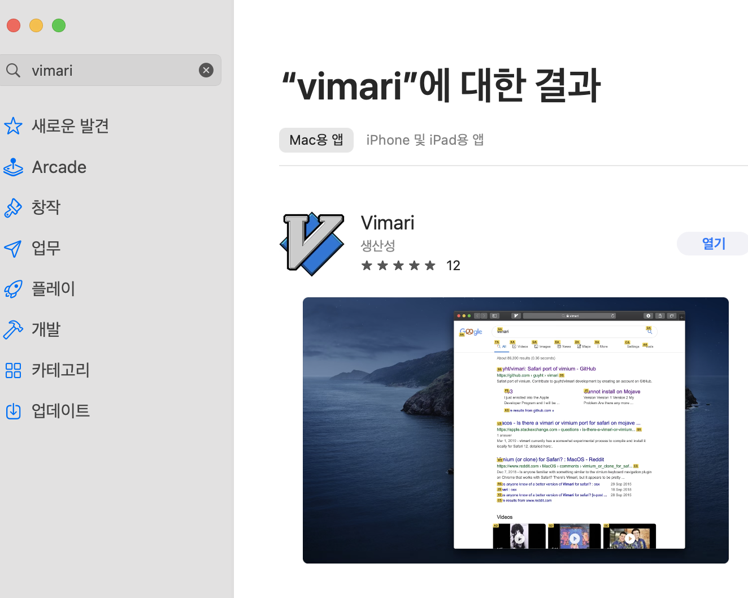Image resolution: width=748 pixels, height=598 pixels.
Task: Select the Mac용 앱 tab
Action: (316, 140)
